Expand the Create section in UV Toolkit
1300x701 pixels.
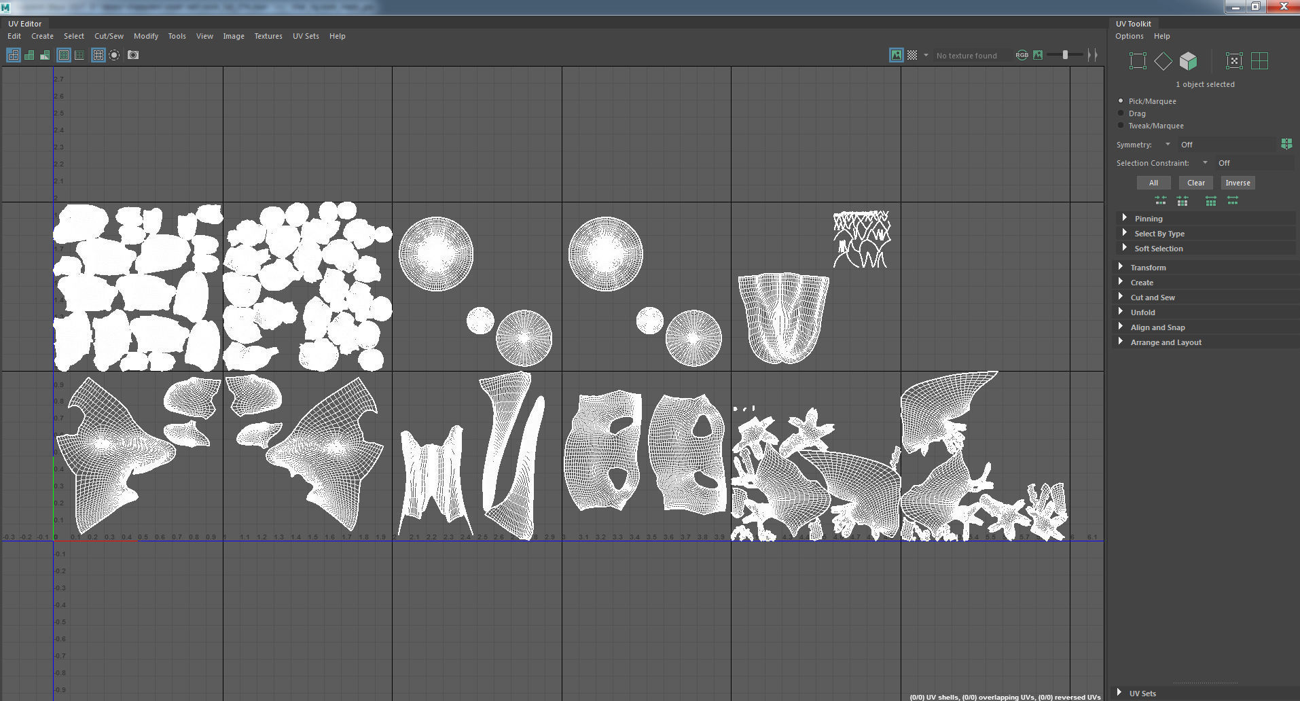1206,282
